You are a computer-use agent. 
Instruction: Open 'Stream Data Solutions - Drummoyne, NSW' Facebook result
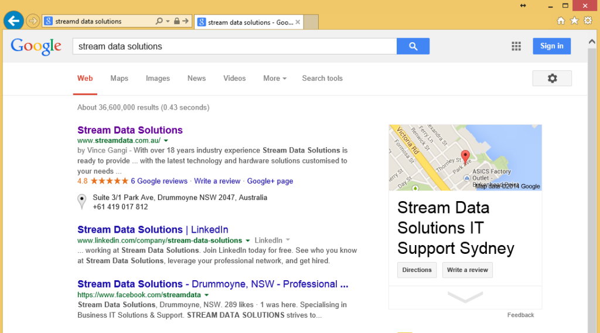click(x=213, y=284)
